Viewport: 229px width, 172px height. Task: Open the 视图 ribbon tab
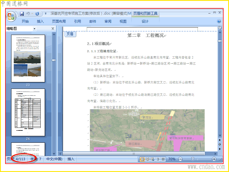[x=123, y=21]
